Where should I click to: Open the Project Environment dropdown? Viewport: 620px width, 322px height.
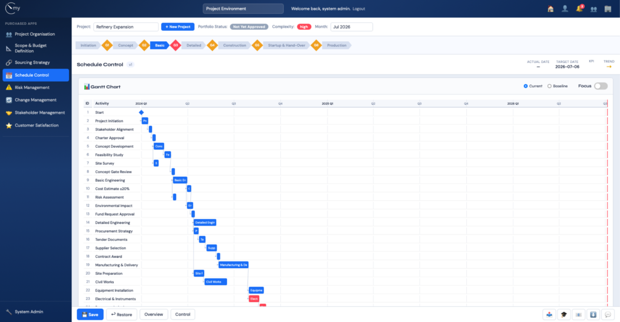243,8
